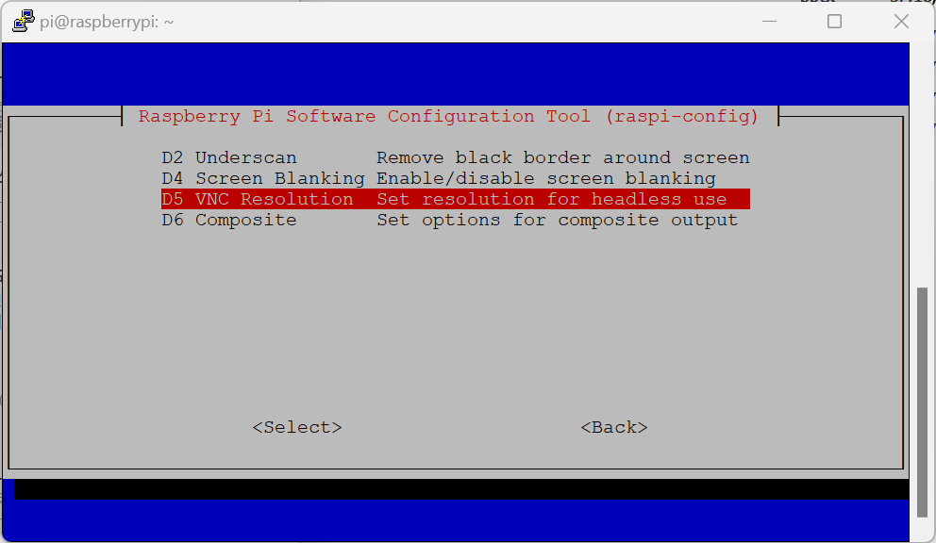Screen dimensions: 936x543
Task: Minimize the pi@raspberrypi terminal window
Action: (x=769, y=22)
